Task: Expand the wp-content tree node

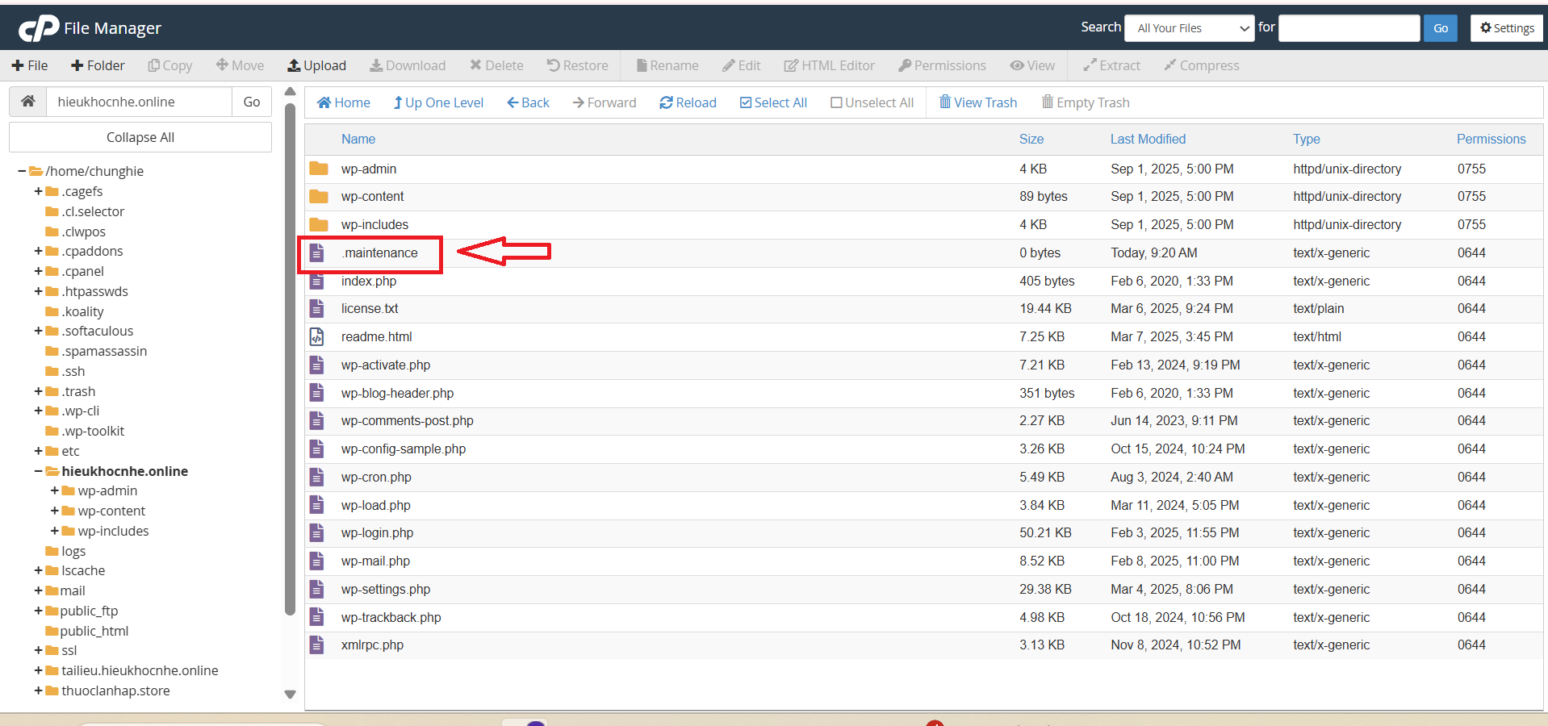Action: click(x=54, y=511)
